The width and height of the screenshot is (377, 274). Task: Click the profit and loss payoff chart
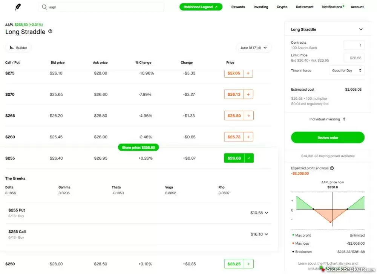(328, 210)
